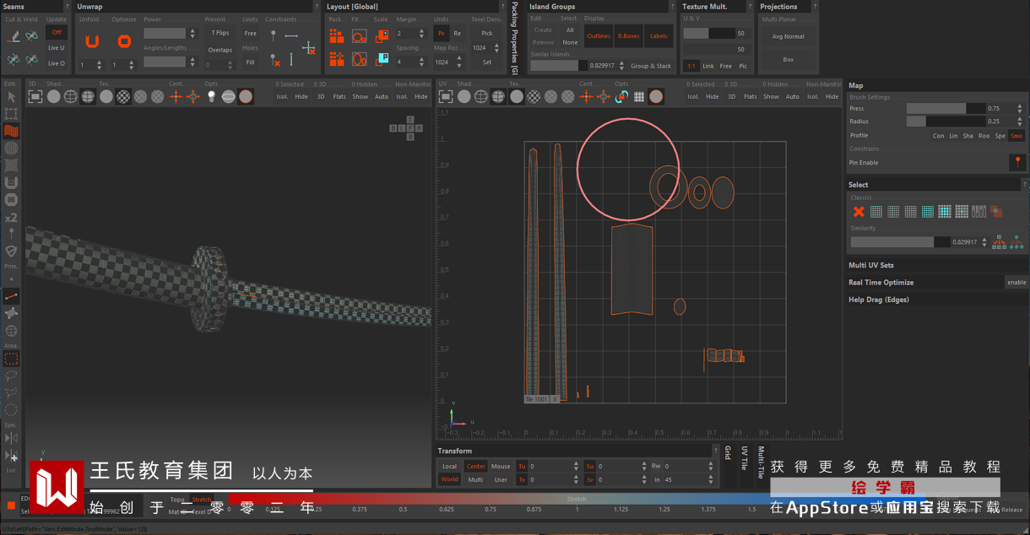Click the symmetry mirror icon in left sidebar
The height and width of the screenshot is (535, 1030).
coord(11,438)
